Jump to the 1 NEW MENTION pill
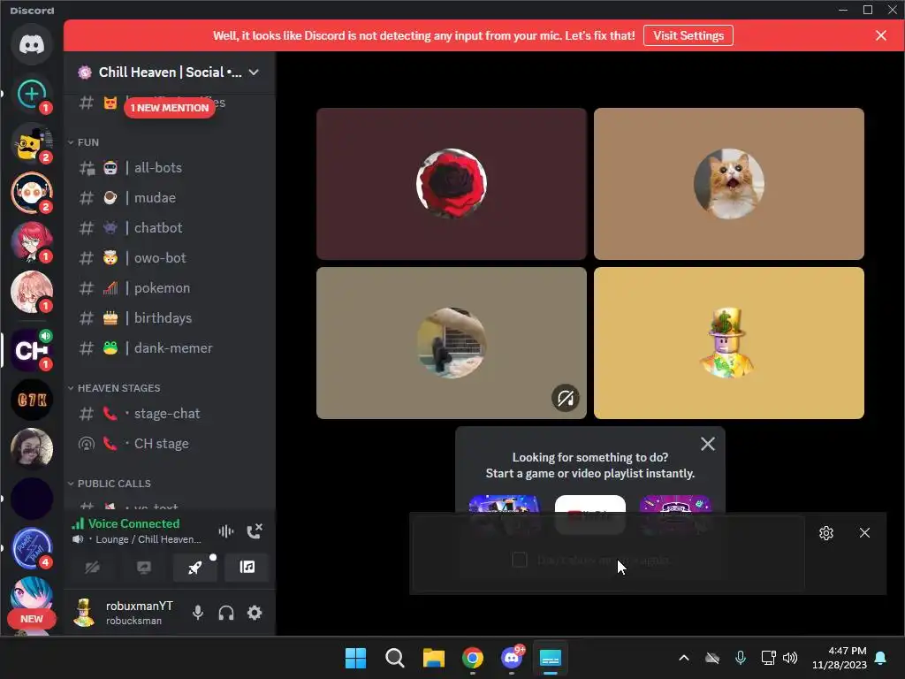The image size is (905, 679). pos(169,108)
